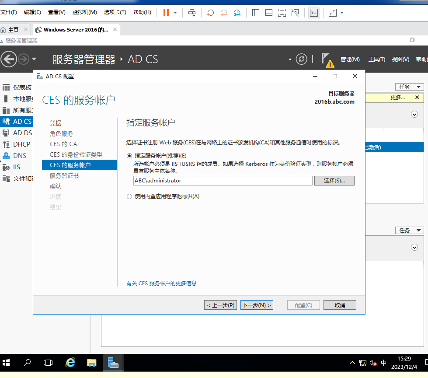Viewport: 428px width, 378px height.
Task: Click the 下一步(N) button
Action: point(257,305)
